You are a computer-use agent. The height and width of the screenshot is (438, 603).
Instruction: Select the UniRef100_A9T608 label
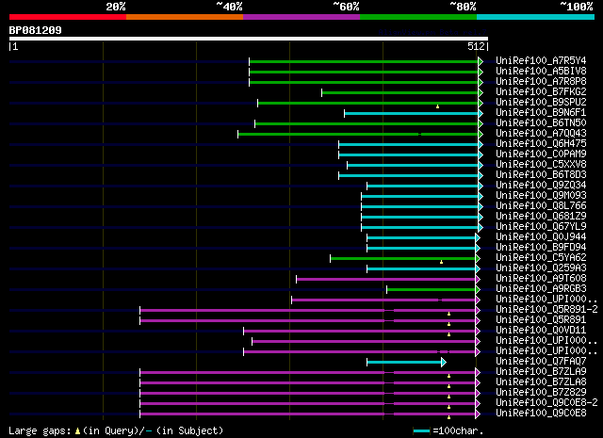pyautogui.click(x=541, y=279)
